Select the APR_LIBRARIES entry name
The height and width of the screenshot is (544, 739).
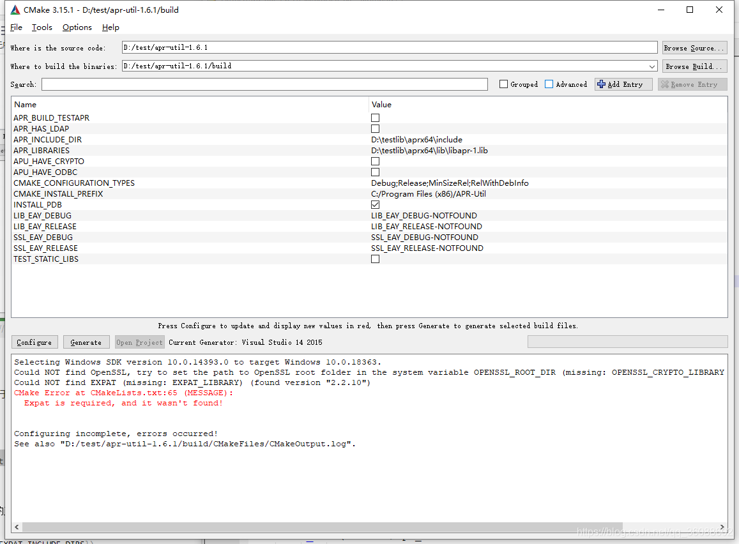click(x=42, y=150)
